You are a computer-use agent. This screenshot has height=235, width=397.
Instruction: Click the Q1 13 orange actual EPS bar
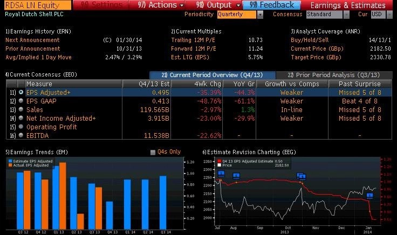coord(63,196)
